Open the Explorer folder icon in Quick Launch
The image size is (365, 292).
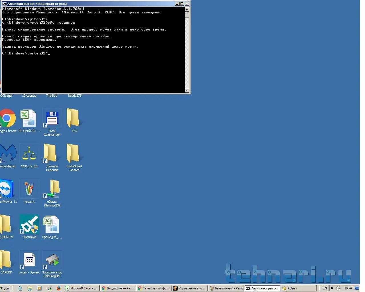point(30,288)
